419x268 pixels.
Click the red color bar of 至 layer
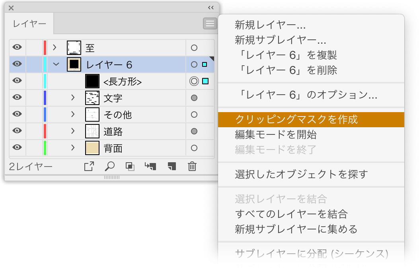coord(45,48)
